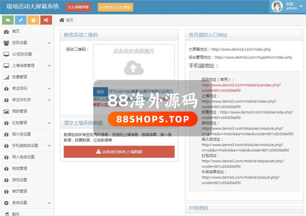Click the orange 活动结束去导出数据 button
306x216 pixels.
[x=115, y=7]
